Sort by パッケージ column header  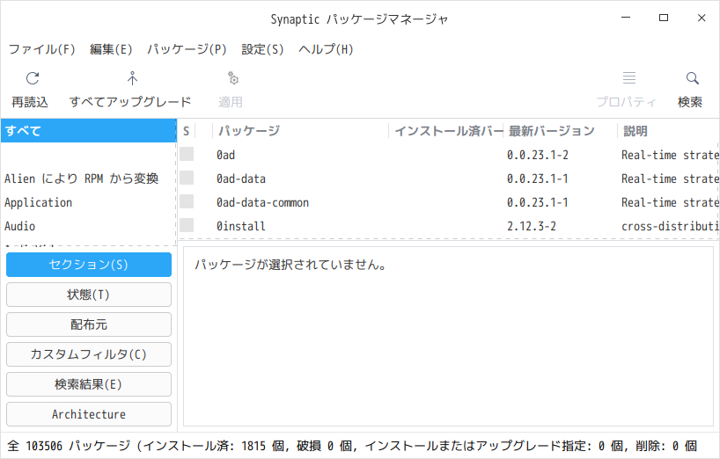tap(301, 131)
